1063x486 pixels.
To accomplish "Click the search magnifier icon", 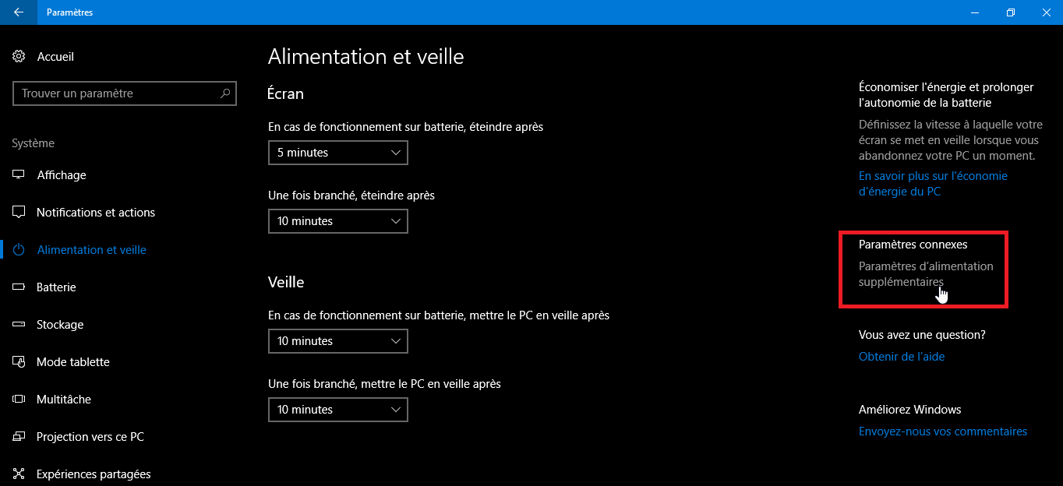I will pos(225,93).
